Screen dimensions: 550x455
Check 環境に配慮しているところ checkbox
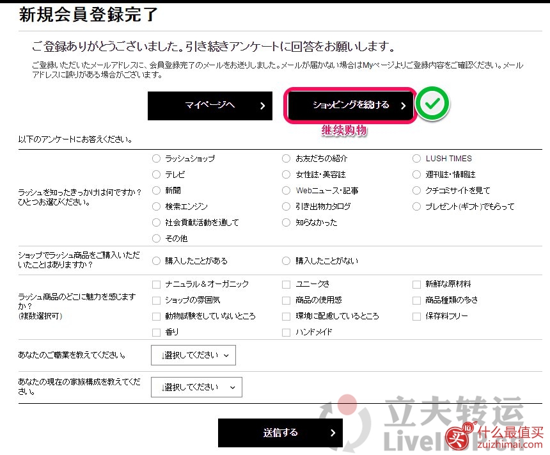(x=287, y=316)
